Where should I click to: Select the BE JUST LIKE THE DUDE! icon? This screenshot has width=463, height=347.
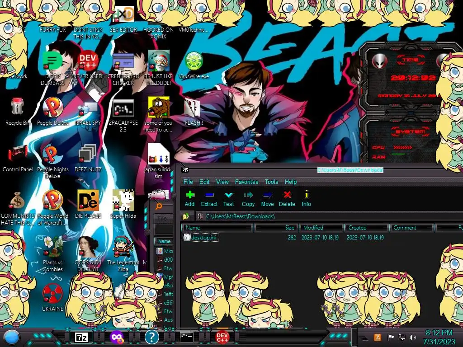158,69
